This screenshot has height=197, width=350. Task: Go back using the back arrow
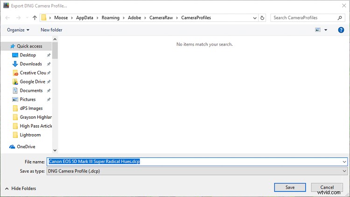7,18
